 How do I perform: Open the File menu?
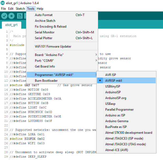pos(3,9)
